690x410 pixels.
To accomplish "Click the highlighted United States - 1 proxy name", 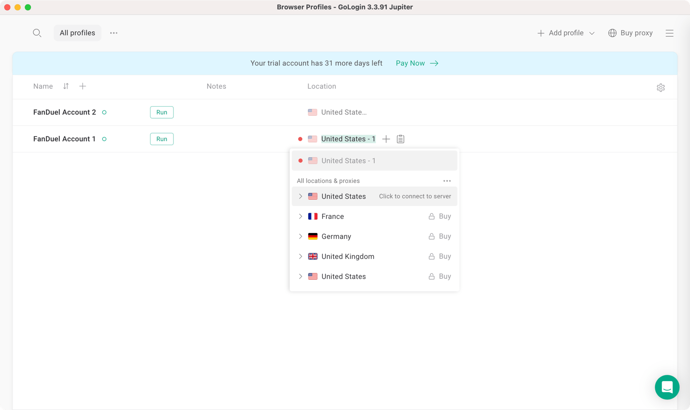I will tap(348, 139).
